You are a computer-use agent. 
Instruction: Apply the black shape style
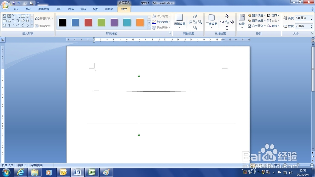click(62, 22)
